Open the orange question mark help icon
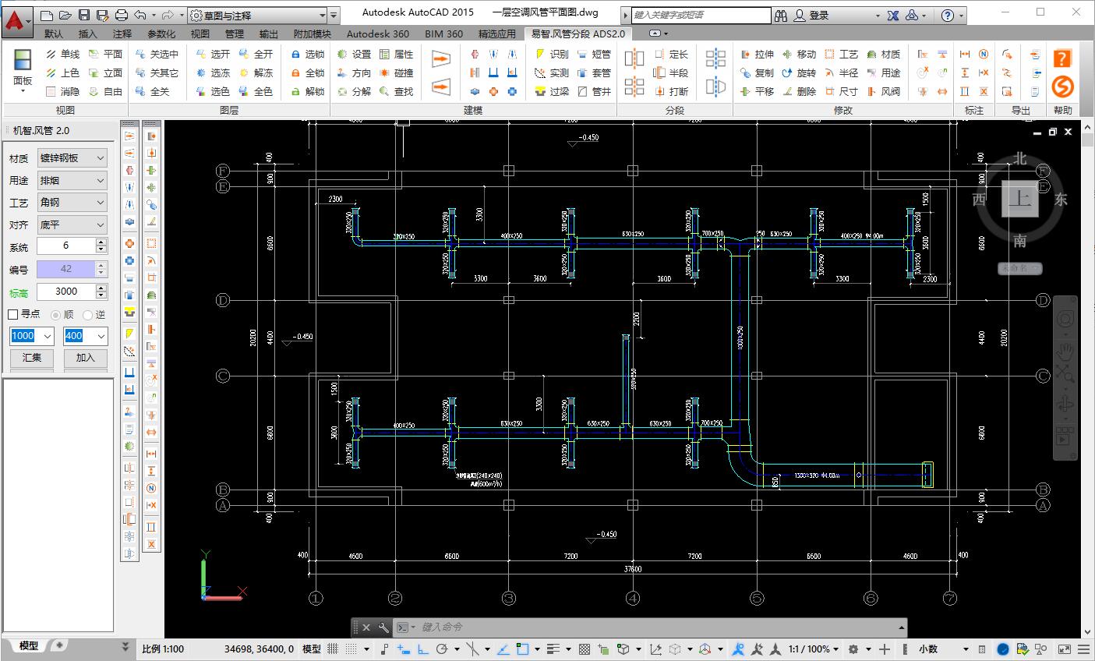 (1062, 58)
